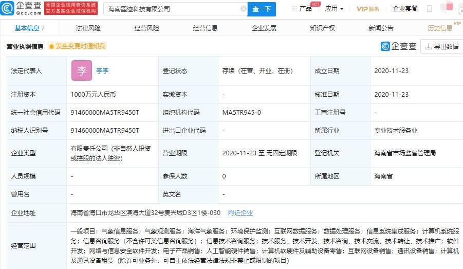The image size is (463, 269).
Task: Click the business term 2020-11-23 至 无固定期限
Action: (260, 153)
